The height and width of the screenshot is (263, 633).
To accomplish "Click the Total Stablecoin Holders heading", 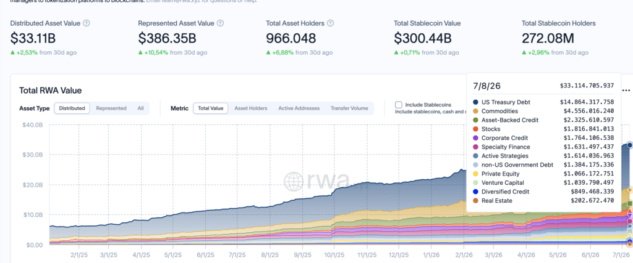I will pos(558,23).
